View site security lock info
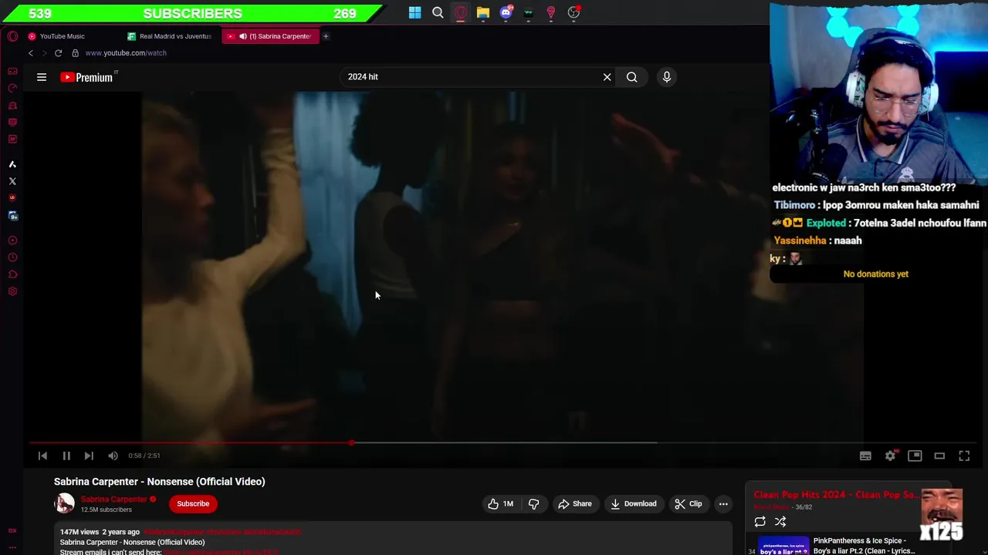This screenshot has width=988, height=555. pyautogui.click(x=75, y=53)
